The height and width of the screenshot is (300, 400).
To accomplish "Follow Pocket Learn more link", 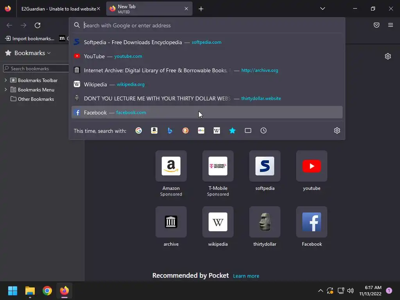I will (x=246, y=276).
